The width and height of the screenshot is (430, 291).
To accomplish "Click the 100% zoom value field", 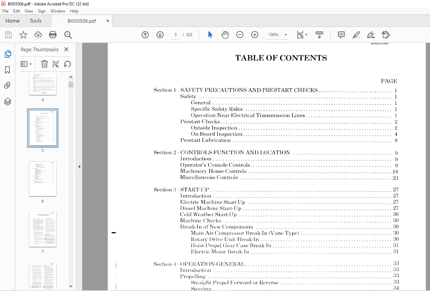I will 273,35.
